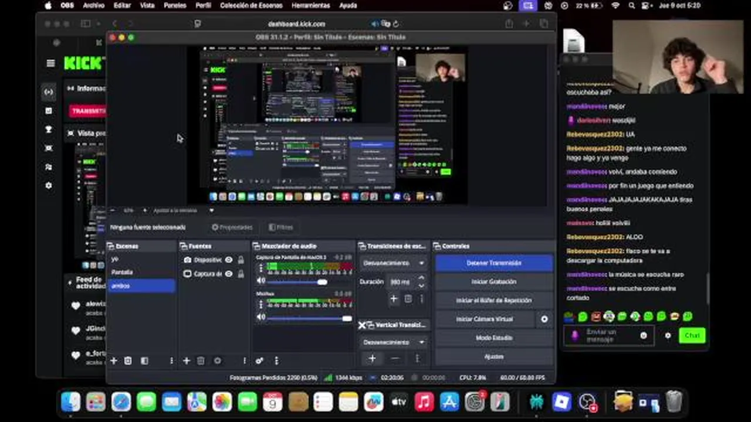Open source properties gear in Fuentes toolbar
This screenshot has height=422, width=751.
pos(218,361)
